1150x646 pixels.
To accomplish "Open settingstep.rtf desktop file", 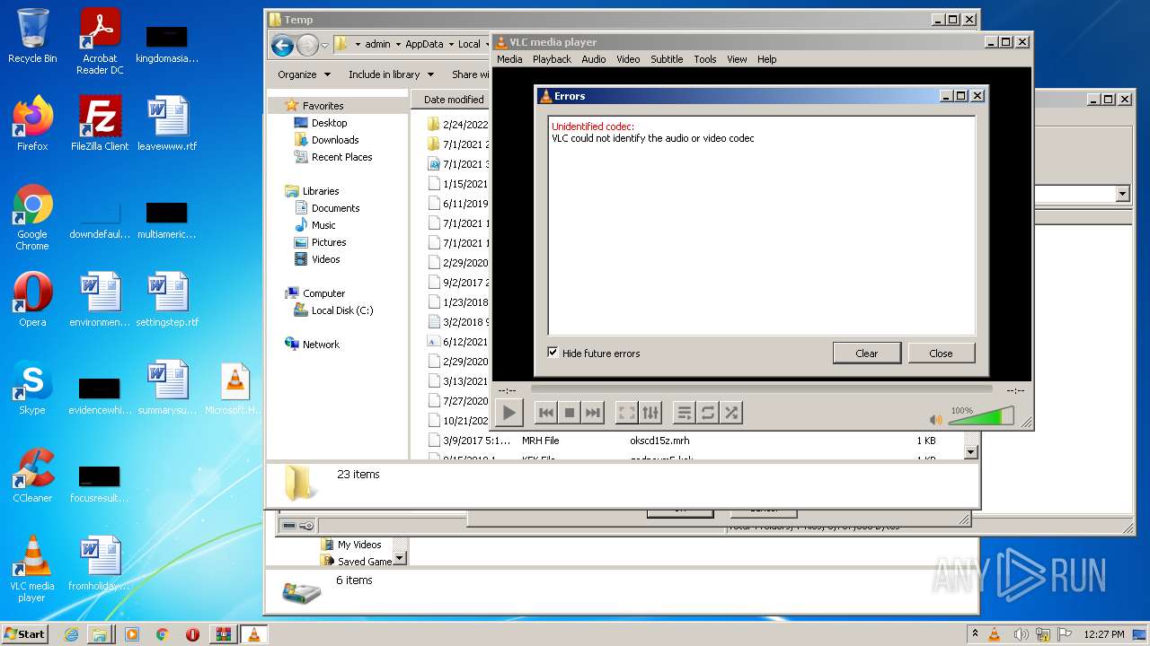I will click(x=167, y=299).
